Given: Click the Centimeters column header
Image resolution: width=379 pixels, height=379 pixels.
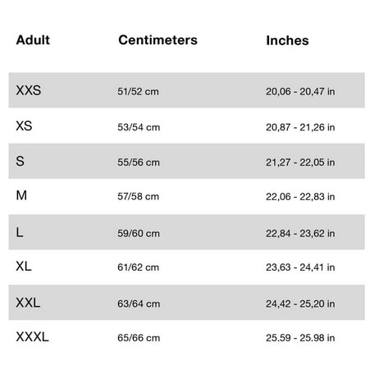Looking at the screenshot, I should click(158, 40).
